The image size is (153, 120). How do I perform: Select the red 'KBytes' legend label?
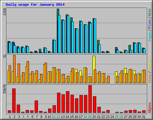150,108
